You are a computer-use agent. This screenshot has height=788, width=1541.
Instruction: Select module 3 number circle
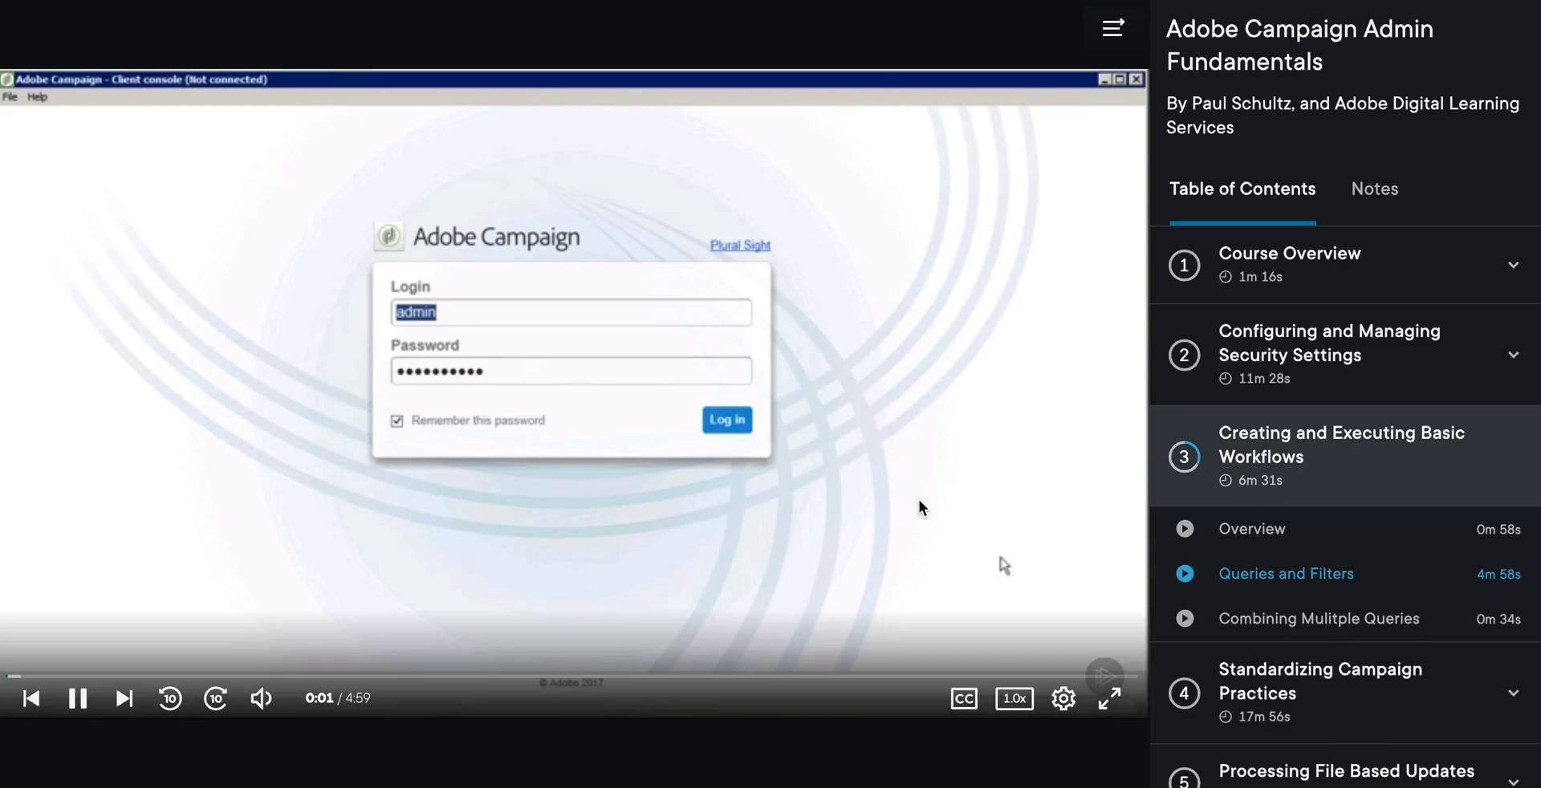[1184, 457]
